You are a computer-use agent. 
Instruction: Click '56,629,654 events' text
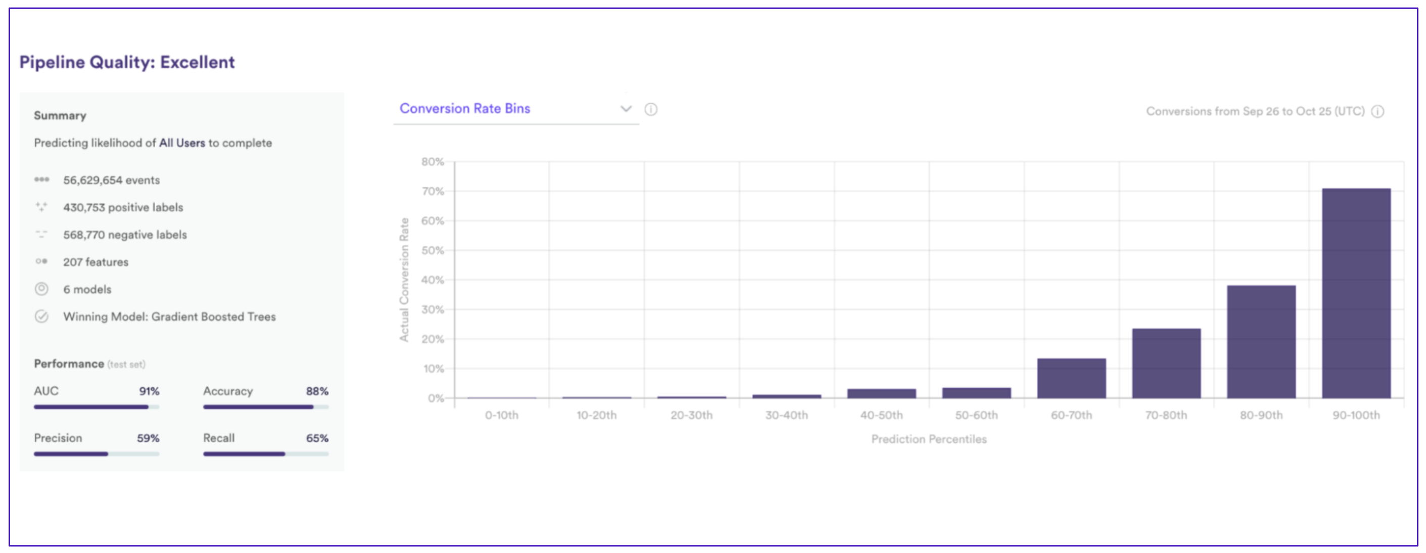[111, 180]
